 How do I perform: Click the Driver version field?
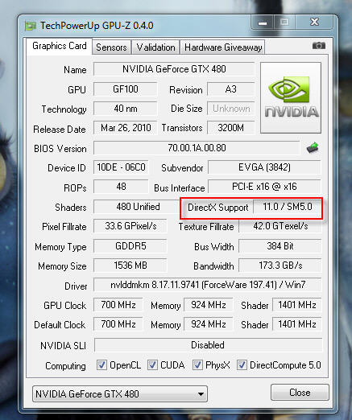[208, 285]
